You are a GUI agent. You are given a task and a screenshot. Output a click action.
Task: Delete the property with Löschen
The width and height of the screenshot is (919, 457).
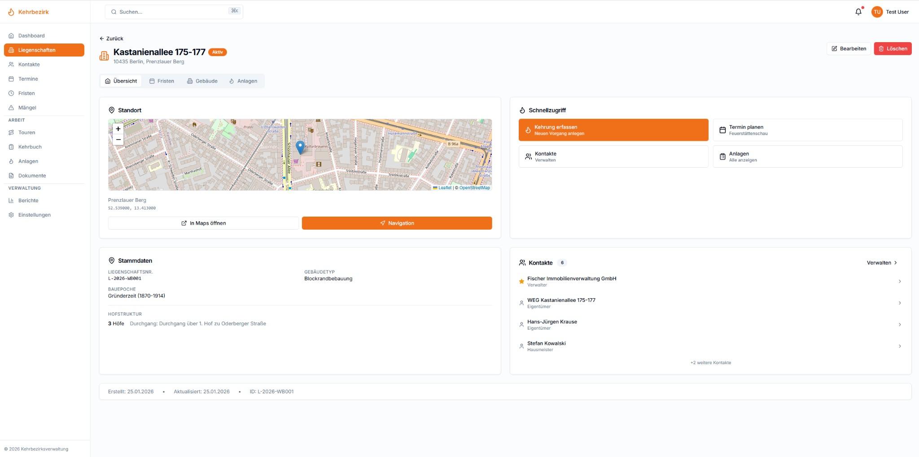[x=893, y=48]
